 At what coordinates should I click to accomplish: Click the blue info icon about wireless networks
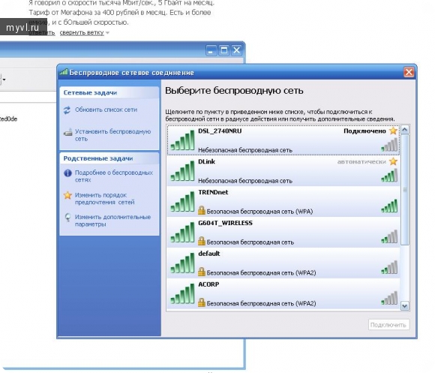click(x=67, y=173)
